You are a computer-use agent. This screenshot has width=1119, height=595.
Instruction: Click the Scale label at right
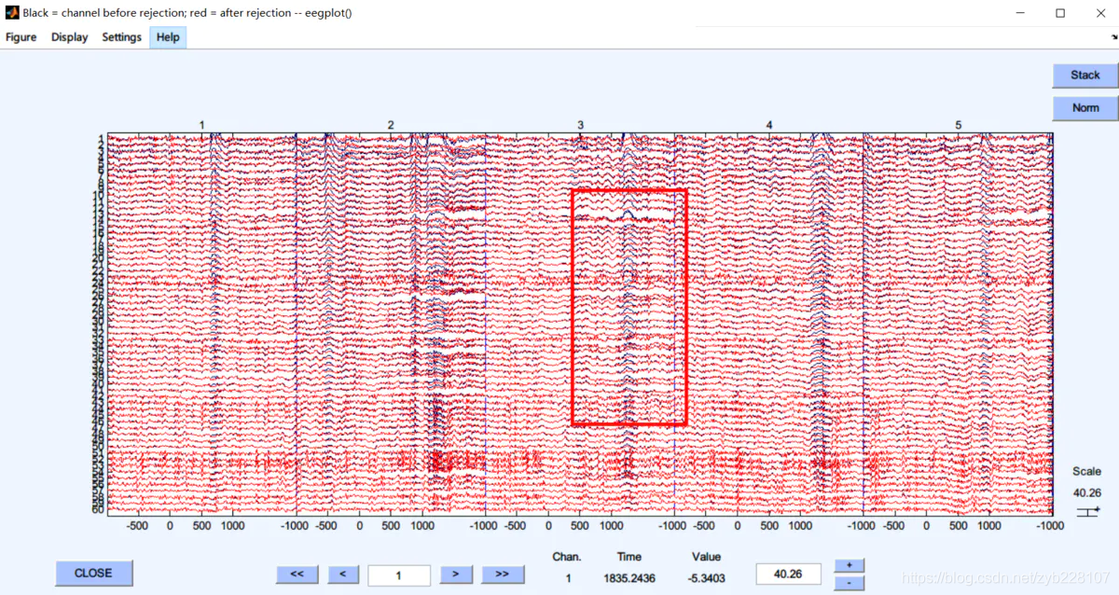1085,472
